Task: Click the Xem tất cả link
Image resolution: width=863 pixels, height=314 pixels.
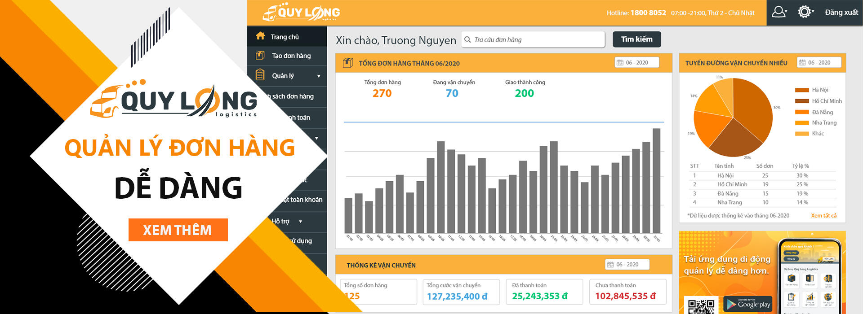Action: [824, 215]
